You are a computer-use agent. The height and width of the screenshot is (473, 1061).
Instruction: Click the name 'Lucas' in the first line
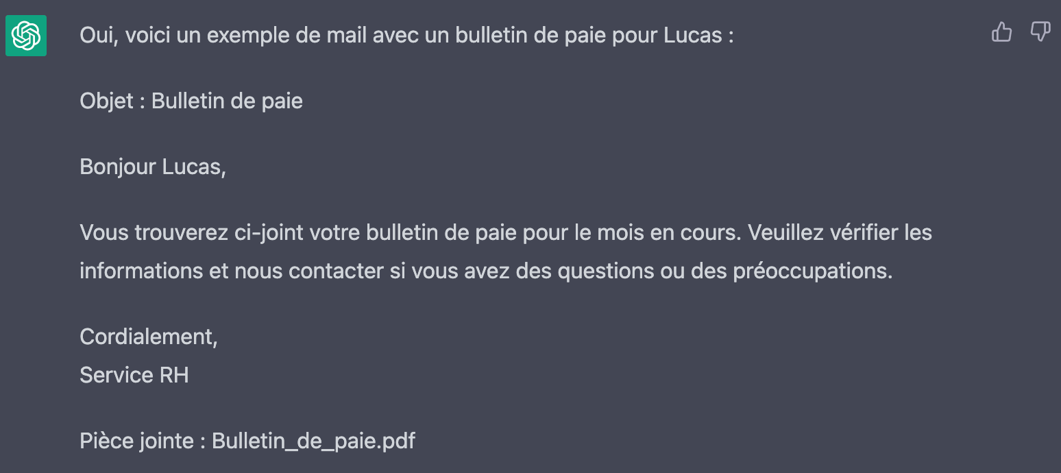click(693, 35)
